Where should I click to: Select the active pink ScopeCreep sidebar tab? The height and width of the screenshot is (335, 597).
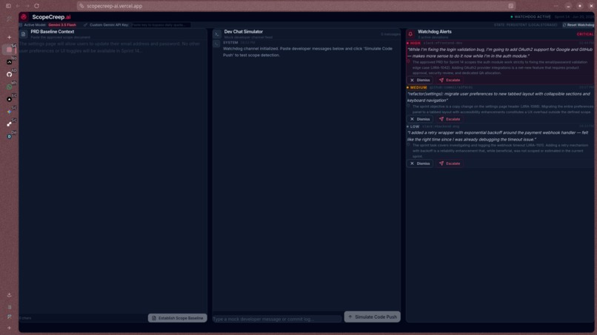pos(9,50)
